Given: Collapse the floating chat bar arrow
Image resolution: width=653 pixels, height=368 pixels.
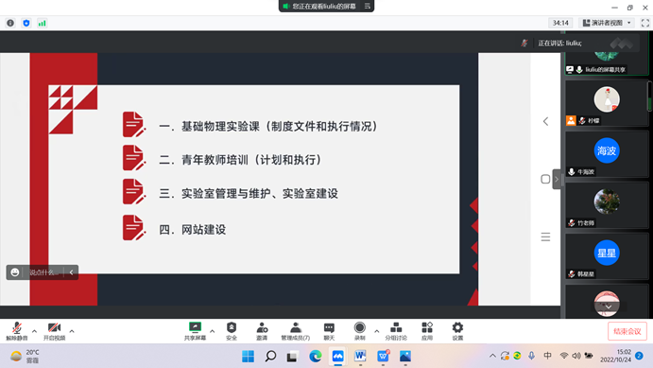Looking at the screenshot, I should tap(71, 272).
